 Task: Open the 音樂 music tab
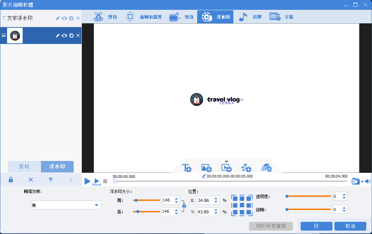pyautogui.click(x=250, y=17)
